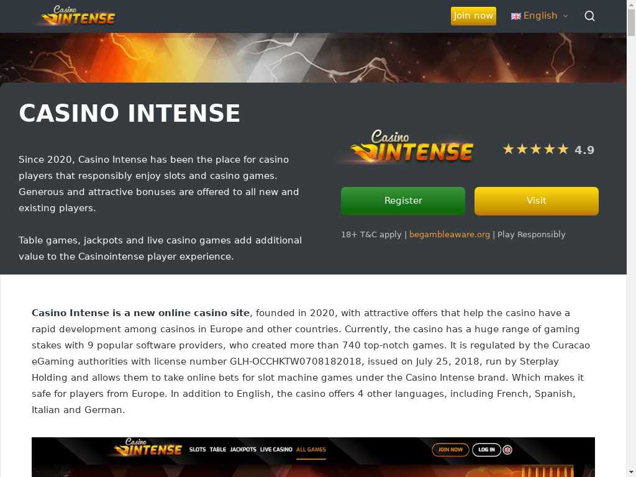The image size is (636, 477).
Task: Click the UK flag language icon
Action: pos(516,16)
